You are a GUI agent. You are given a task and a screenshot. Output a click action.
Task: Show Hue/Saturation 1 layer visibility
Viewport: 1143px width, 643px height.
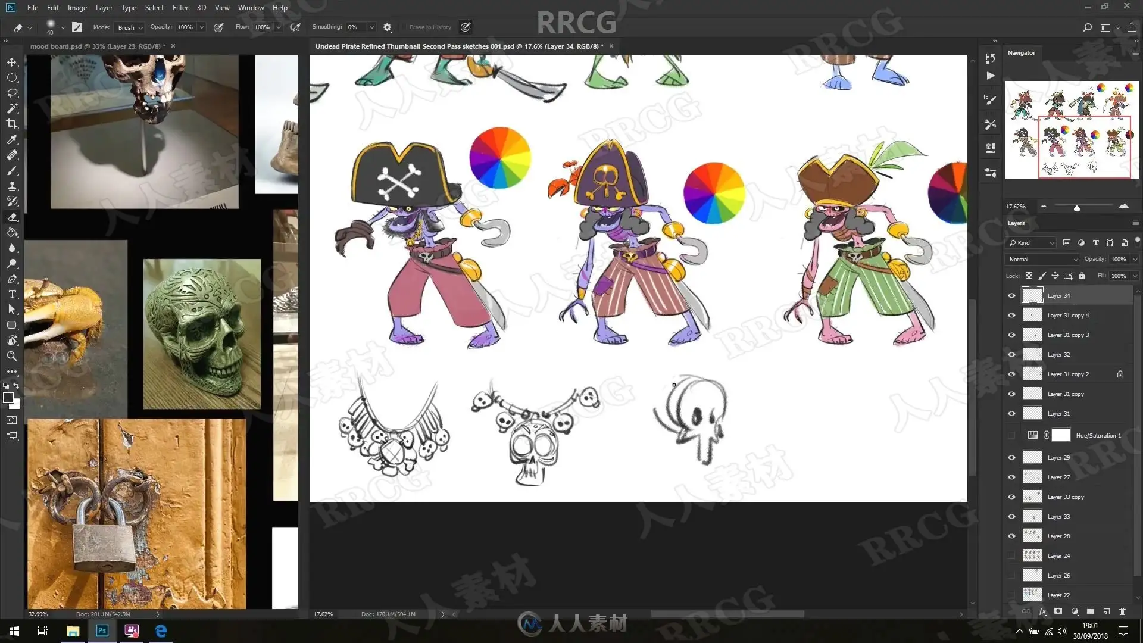1011,435
